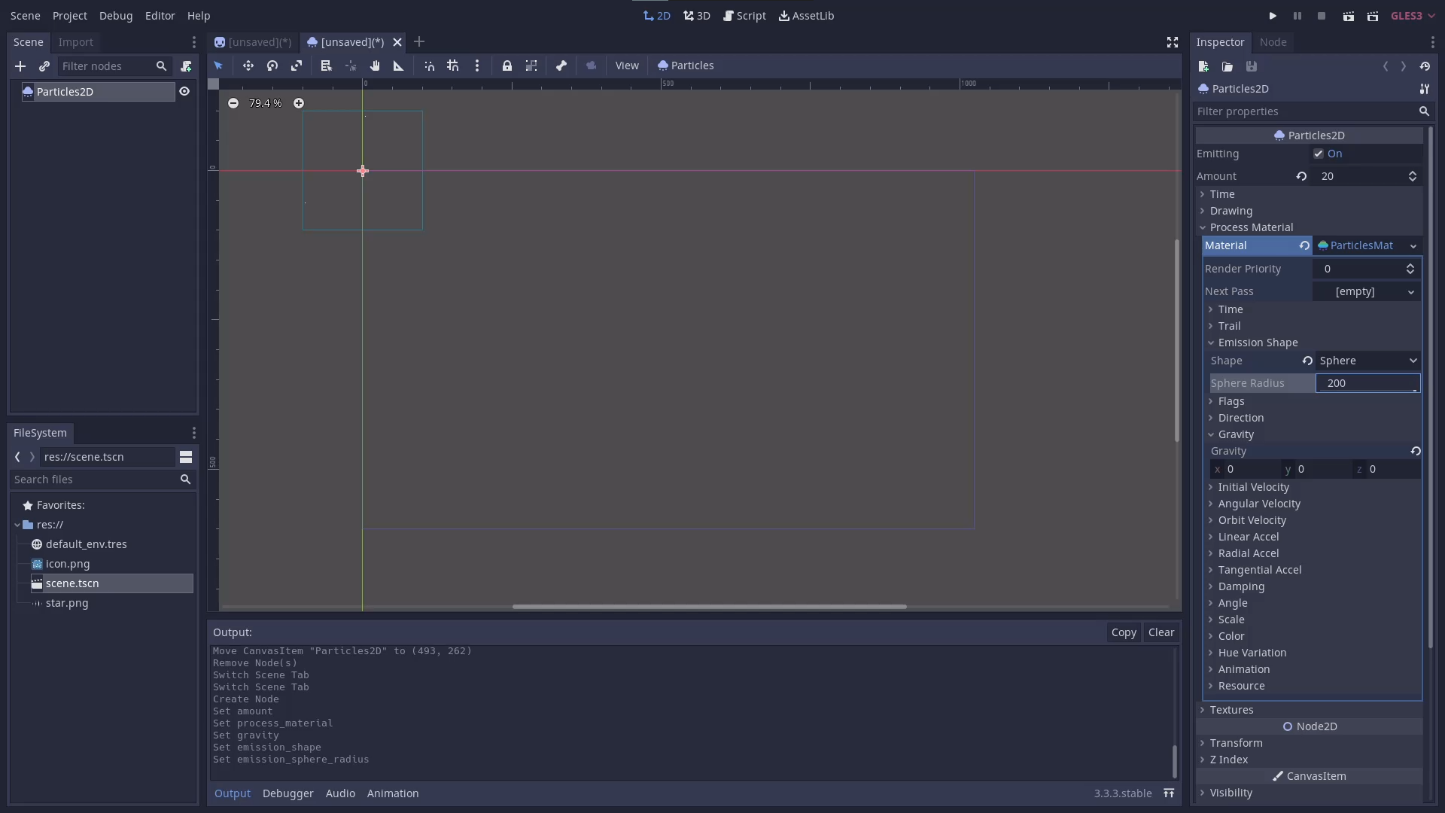Open the View menu button
This screenshot has width=1445, height=813.
point(627,65)
